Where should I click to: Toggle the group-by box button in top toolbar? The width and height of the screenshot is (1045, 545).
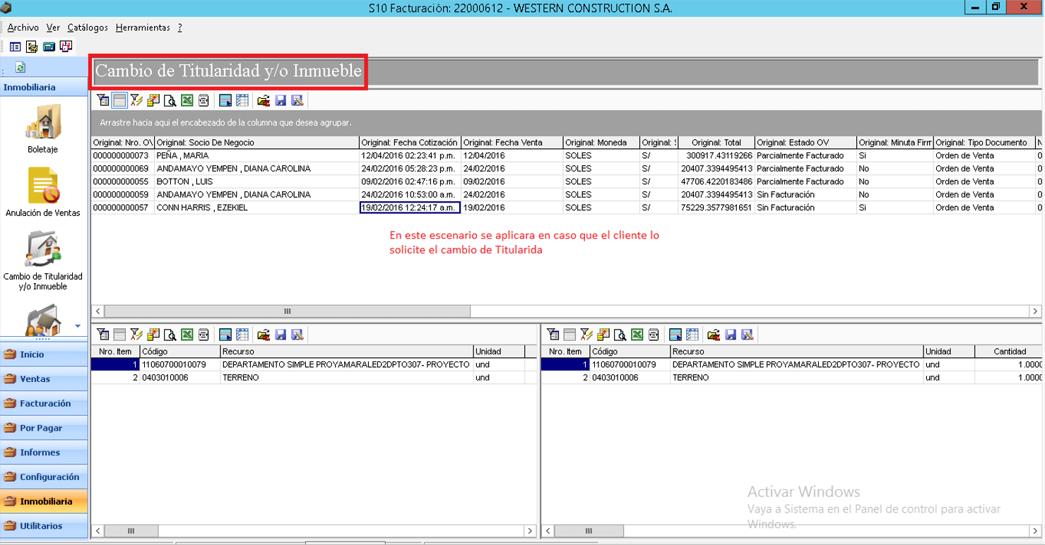coord(119,101)
